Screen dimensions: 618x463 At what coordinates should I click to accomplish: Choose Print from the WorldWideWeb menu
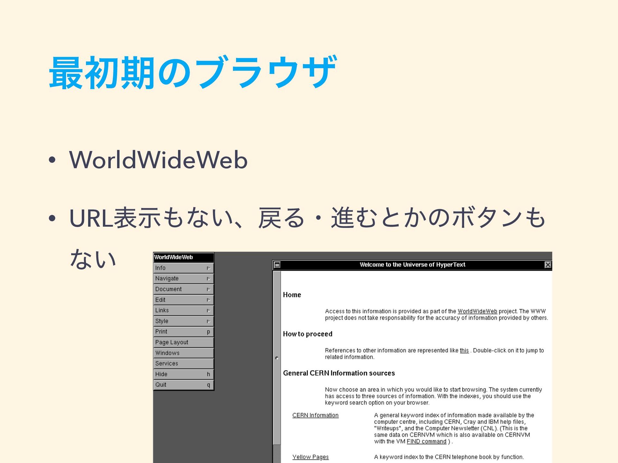183,331
